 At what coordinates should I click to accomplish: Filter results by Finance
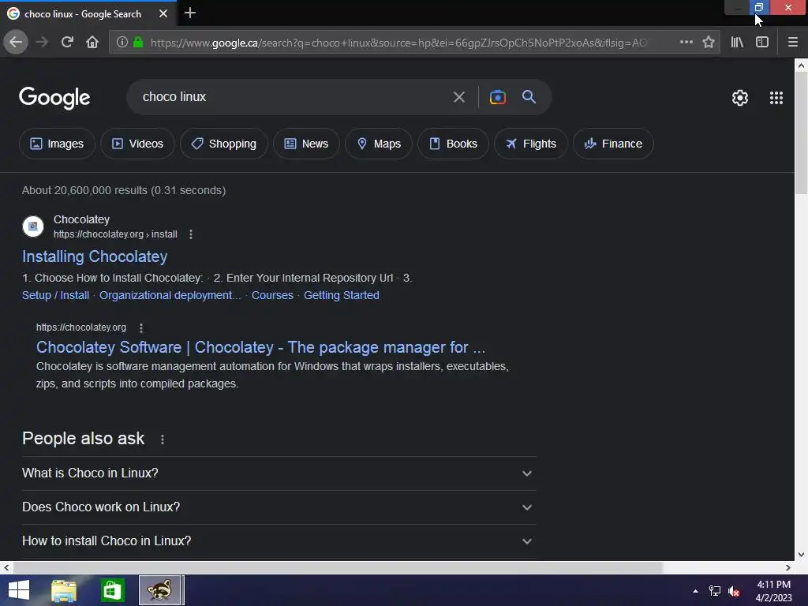[613, 144]
